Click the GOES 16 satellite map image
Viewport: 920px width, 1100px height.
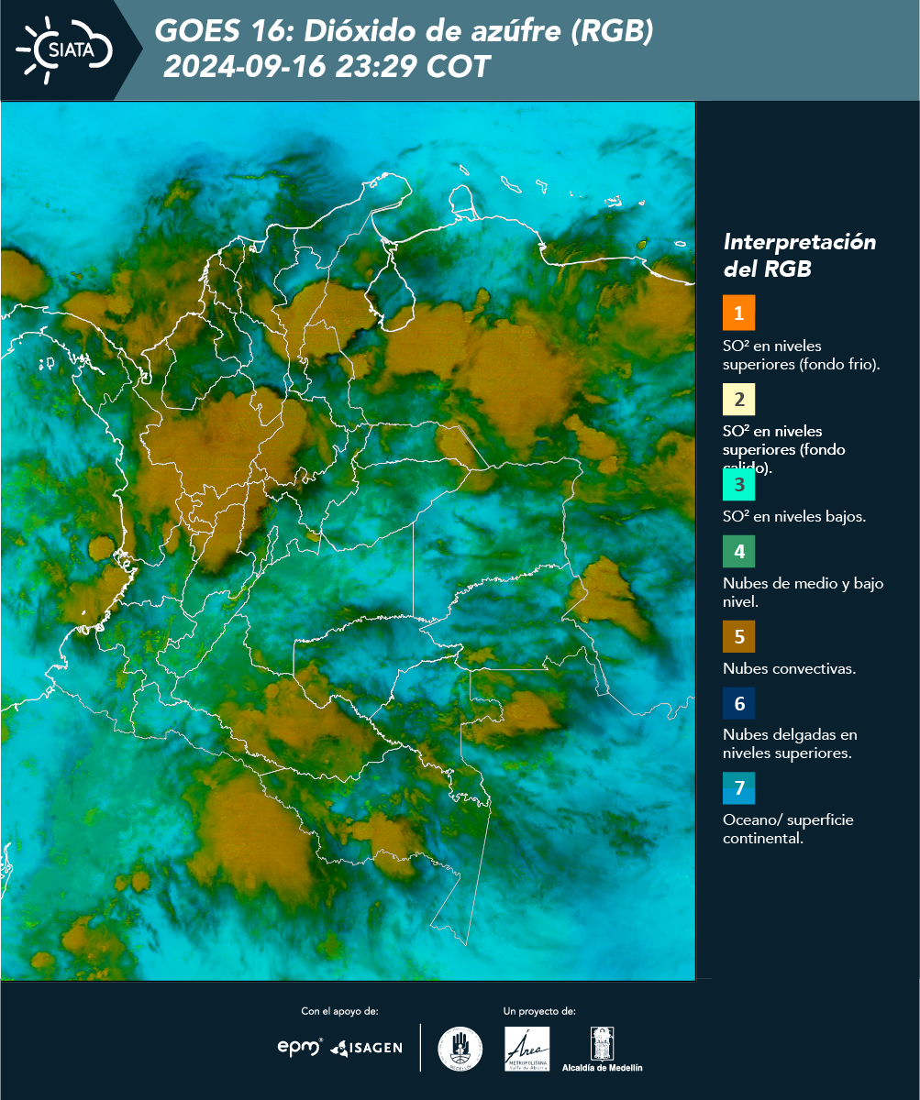[x=349, y=541]
